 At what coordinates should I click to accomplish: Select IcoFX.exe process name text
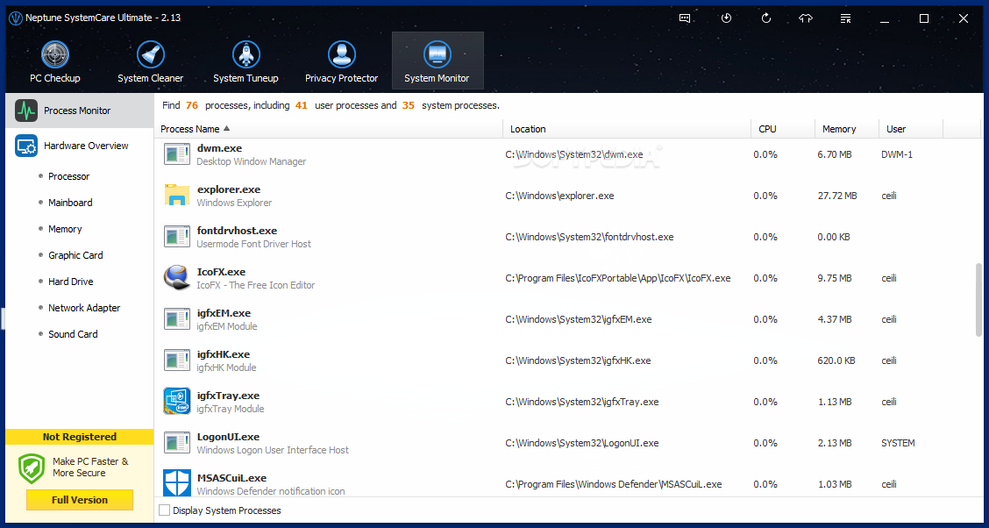222,272
